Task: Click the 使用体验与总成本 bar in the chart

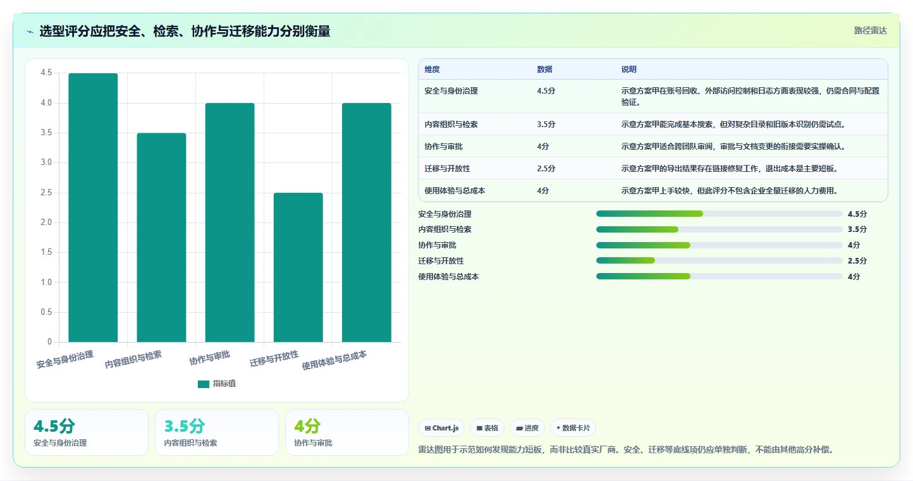Action: pyautogui.click(x=367, y=222)
